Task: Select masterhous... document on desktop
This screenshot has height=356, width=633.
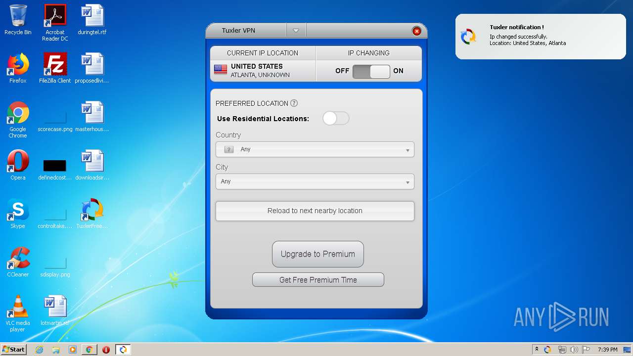Action: [92, 117]
